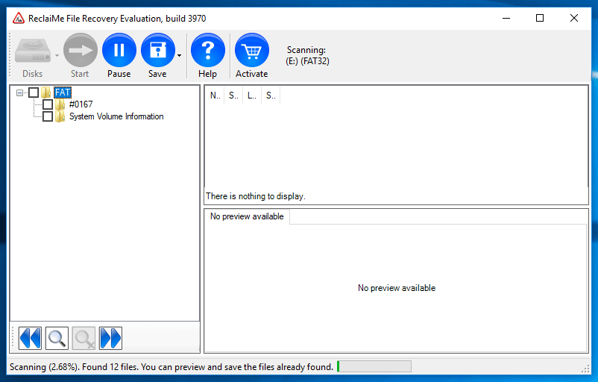The width and height of the screenshot is (598, 382).
Task: Pause the scan
Action: point(119,51)
